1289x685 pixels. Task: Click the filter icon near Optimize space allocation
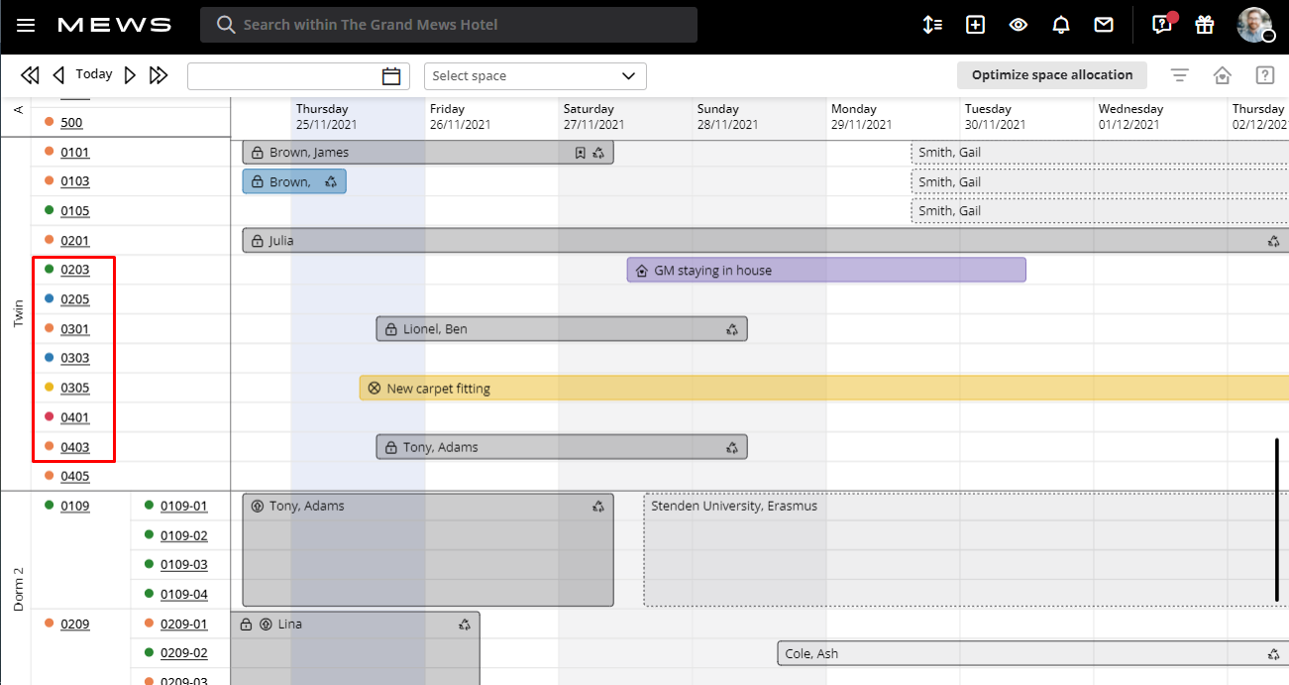pyautogui.click(x=1179, y=74)
